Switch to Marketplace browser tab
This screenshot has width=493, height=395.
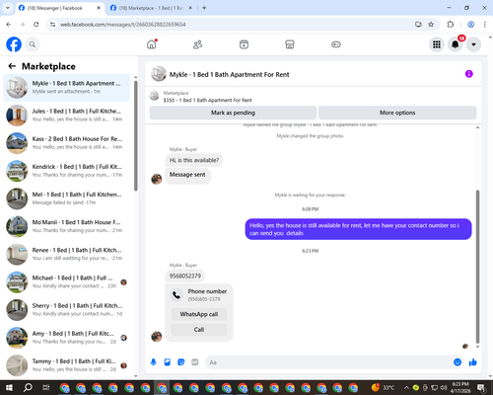151,8
